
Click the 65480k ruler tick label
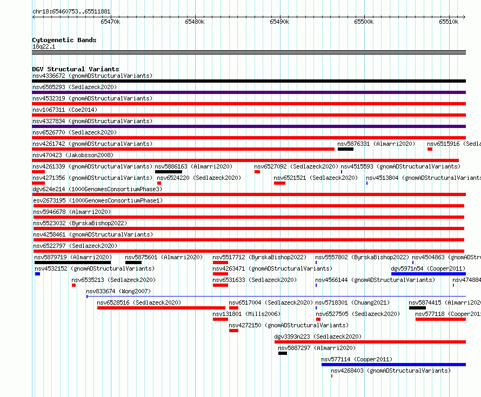[195, 22]
